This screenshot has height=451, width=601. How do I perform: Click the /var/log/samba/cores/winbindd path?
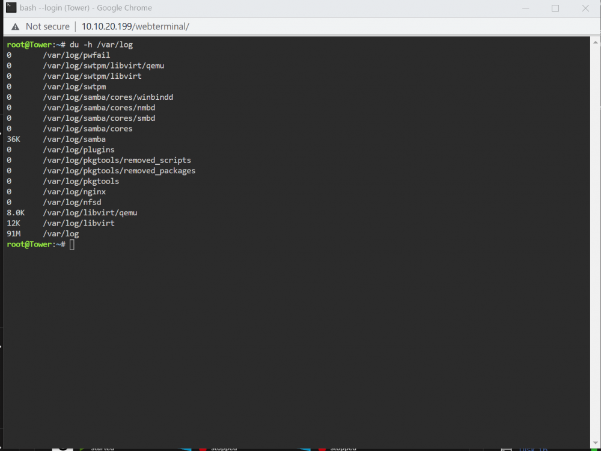click(108, 97)
